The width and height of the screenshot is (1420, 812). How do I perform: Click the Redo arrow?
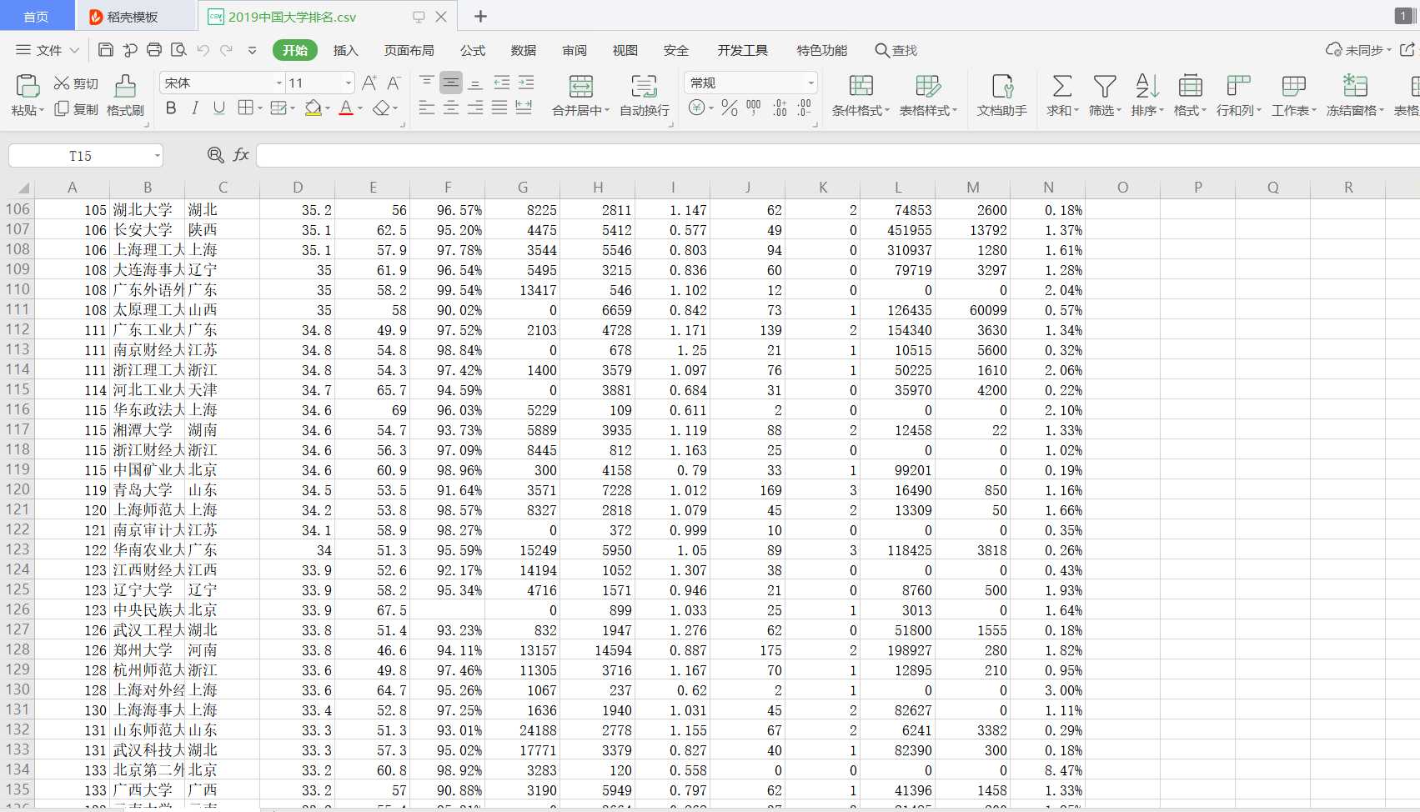coord(226,50)
